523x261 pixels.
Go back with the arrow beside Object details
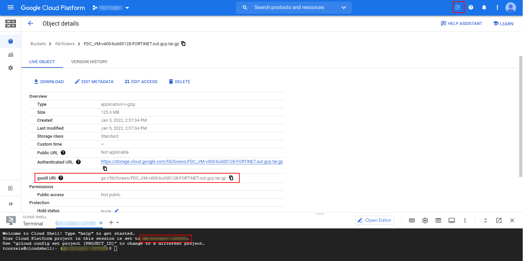tap(31, 23)
